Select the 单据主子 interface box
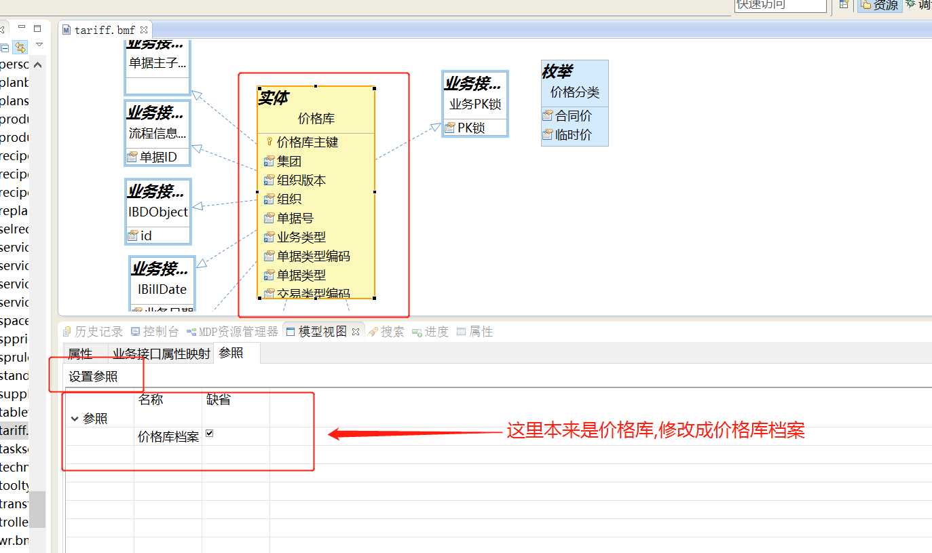This screenshot has height=553, width=932. click(x=157, y=66)
